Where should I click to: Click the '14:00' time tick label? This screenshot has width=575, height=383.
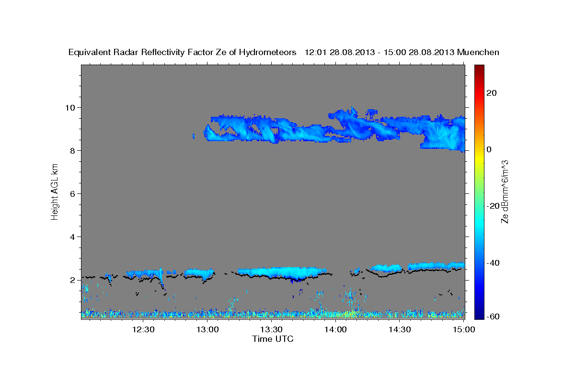pyautogui.click(x=335, y=329)
